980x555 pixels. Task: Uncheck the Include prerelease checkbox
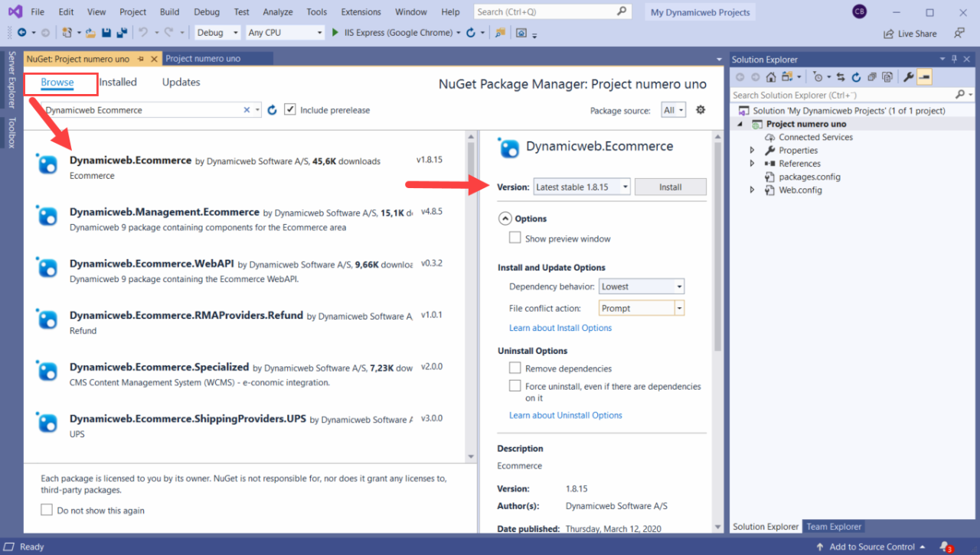tap(290, 110)
